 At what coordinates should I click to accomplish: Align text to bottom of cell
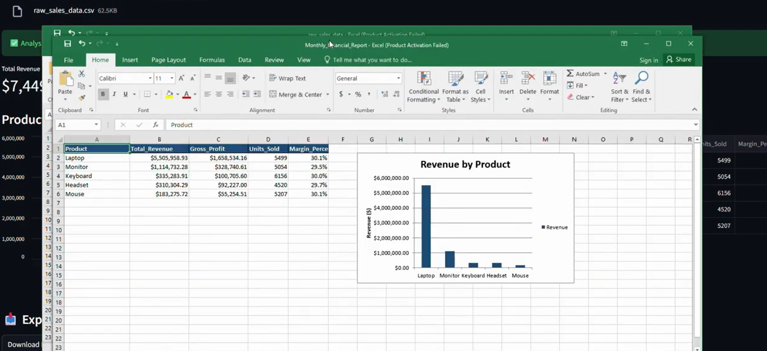[230, 78]
